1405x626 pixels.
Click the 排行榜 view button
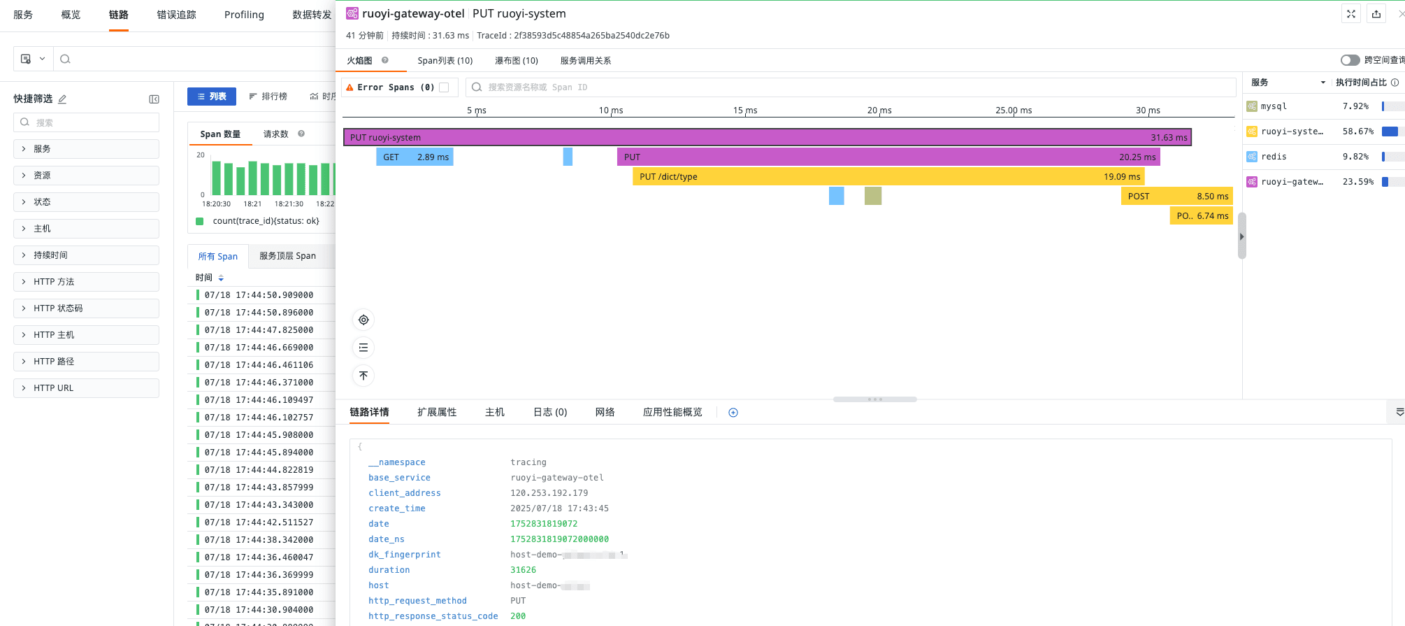coord(268,97)
